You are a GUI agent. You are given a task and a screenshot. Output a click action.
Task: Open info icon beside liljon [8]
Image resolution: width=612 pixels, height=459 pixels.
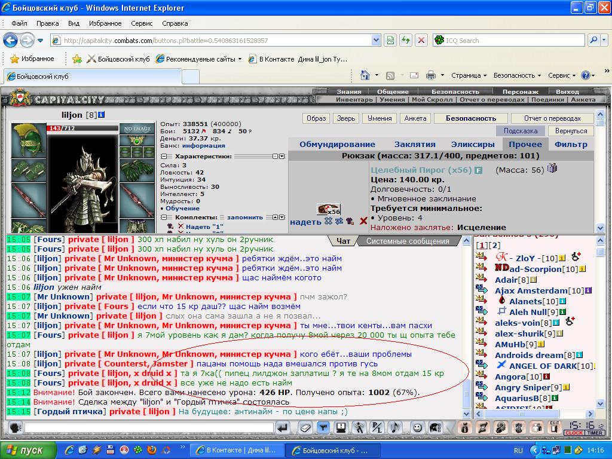pos(101,115)
